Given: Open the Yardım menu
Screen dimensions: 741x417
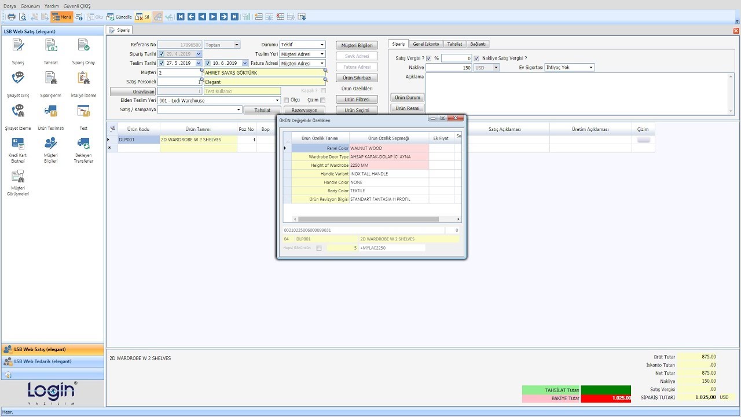Looking at the screenshot, I should [52, 5].
